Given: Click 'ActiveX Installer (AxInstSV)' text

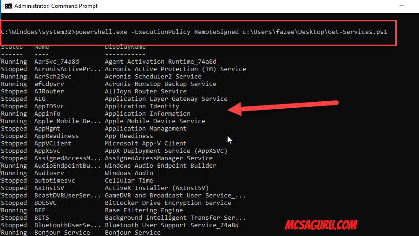Looking at the screenshot, I should pos(157,188).
